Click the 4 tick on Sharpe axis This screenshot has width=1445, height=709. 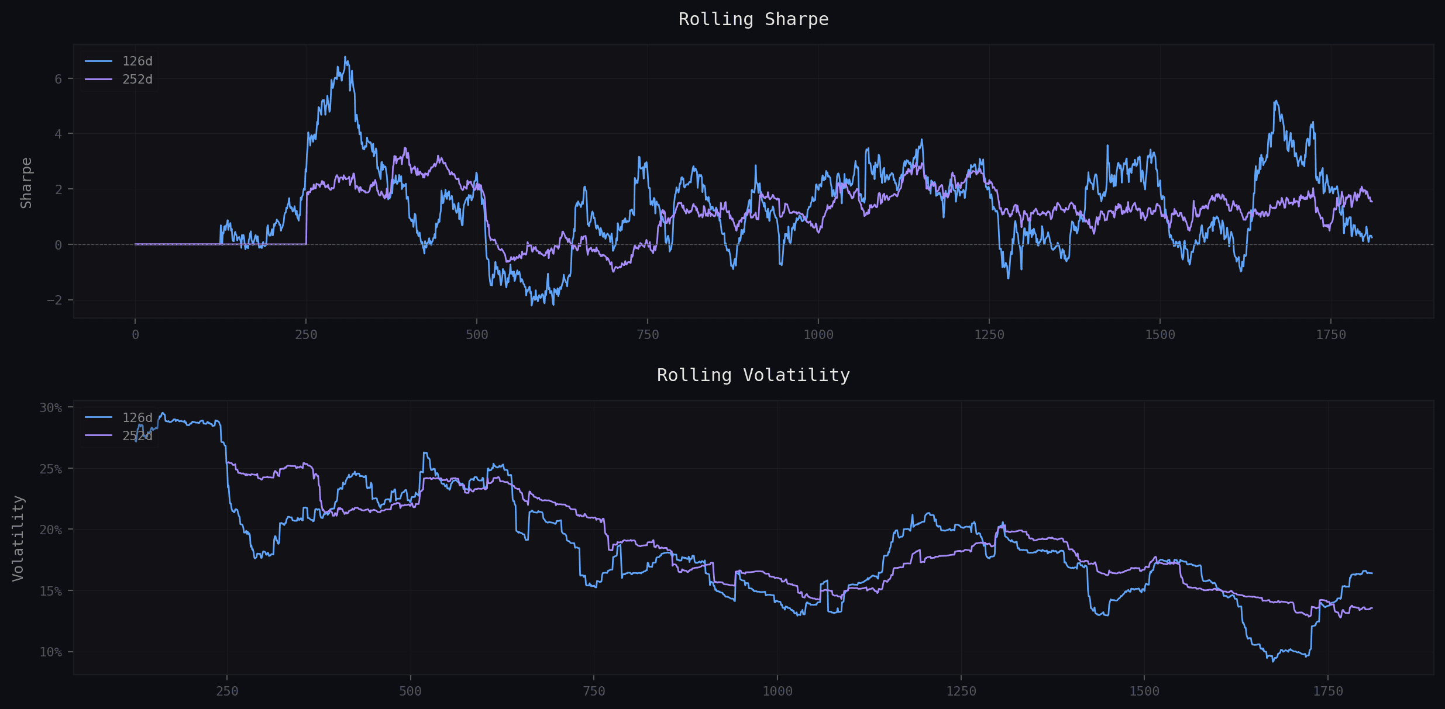coord(59,134)
